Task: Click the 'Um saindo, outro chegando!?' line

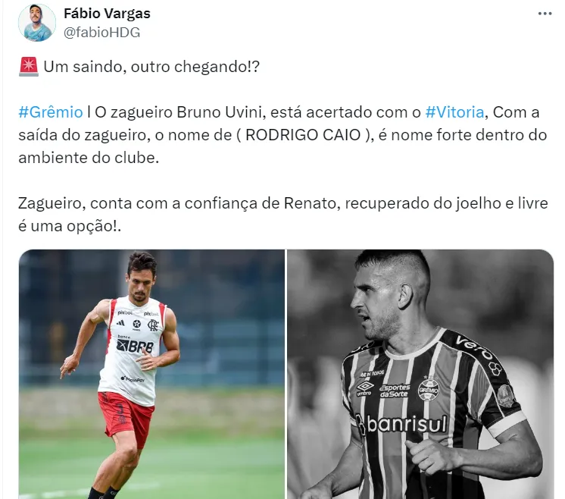Action: [x=151, y=67]
